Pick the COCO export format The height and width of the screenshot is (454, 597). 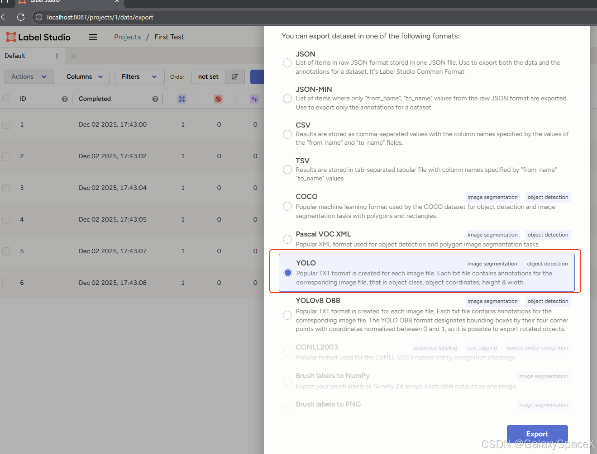[x=287, y=206]
